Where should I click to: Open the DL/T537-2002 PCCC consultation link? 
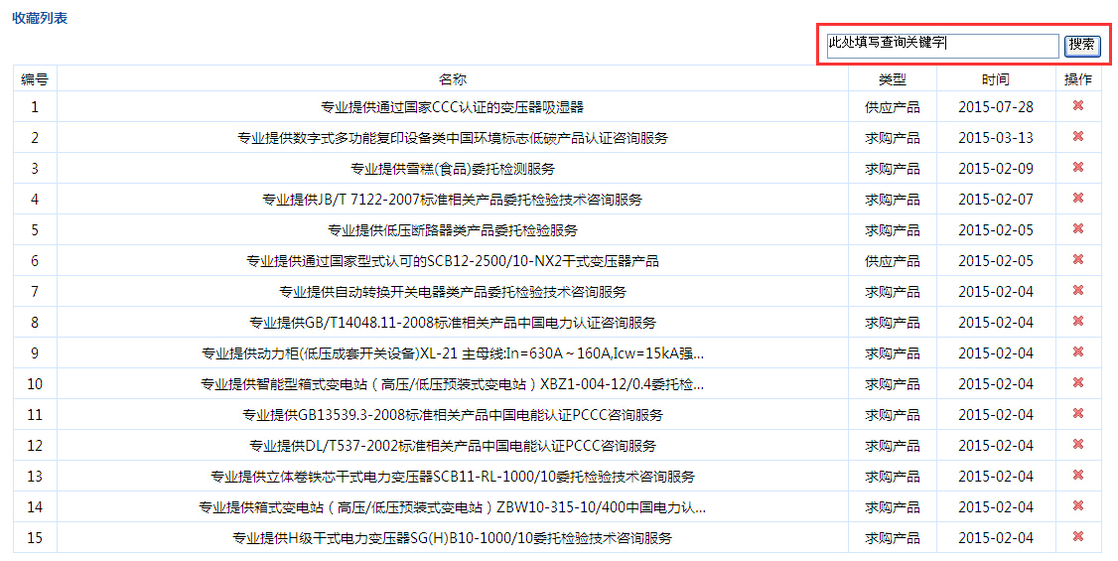(x=452, y=446)
